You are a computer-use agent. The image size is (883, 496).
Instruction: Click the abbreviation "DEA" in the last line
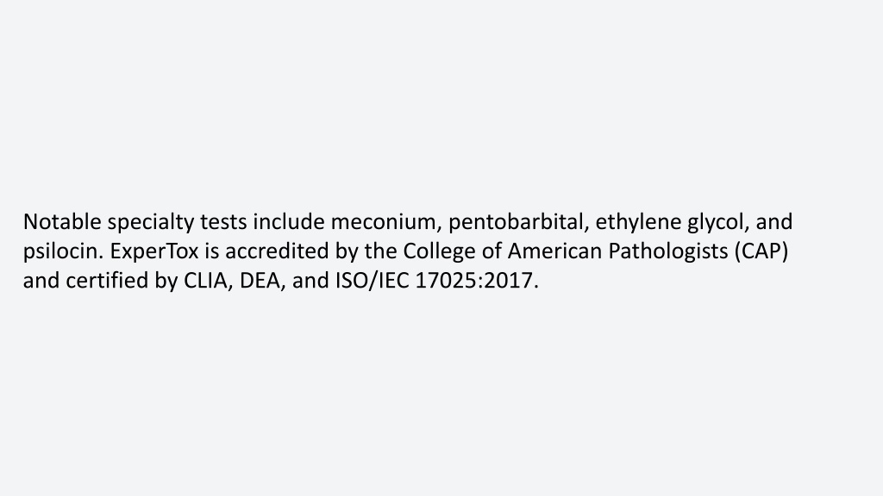coord(260,281)
